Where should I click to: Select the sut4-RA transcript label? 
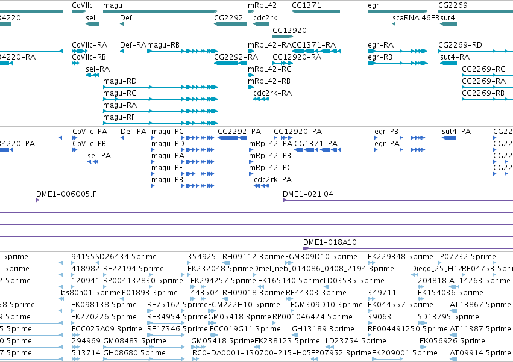(x=455, y=57)
